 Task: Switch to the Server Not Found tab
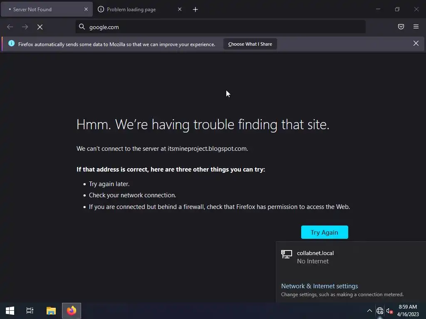47,10
